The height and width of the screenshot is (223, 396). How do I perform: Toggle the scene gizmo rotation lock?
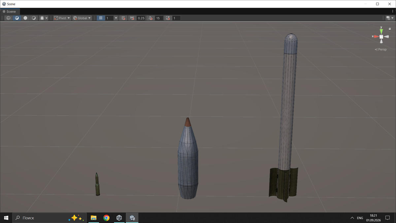(390, 29)
